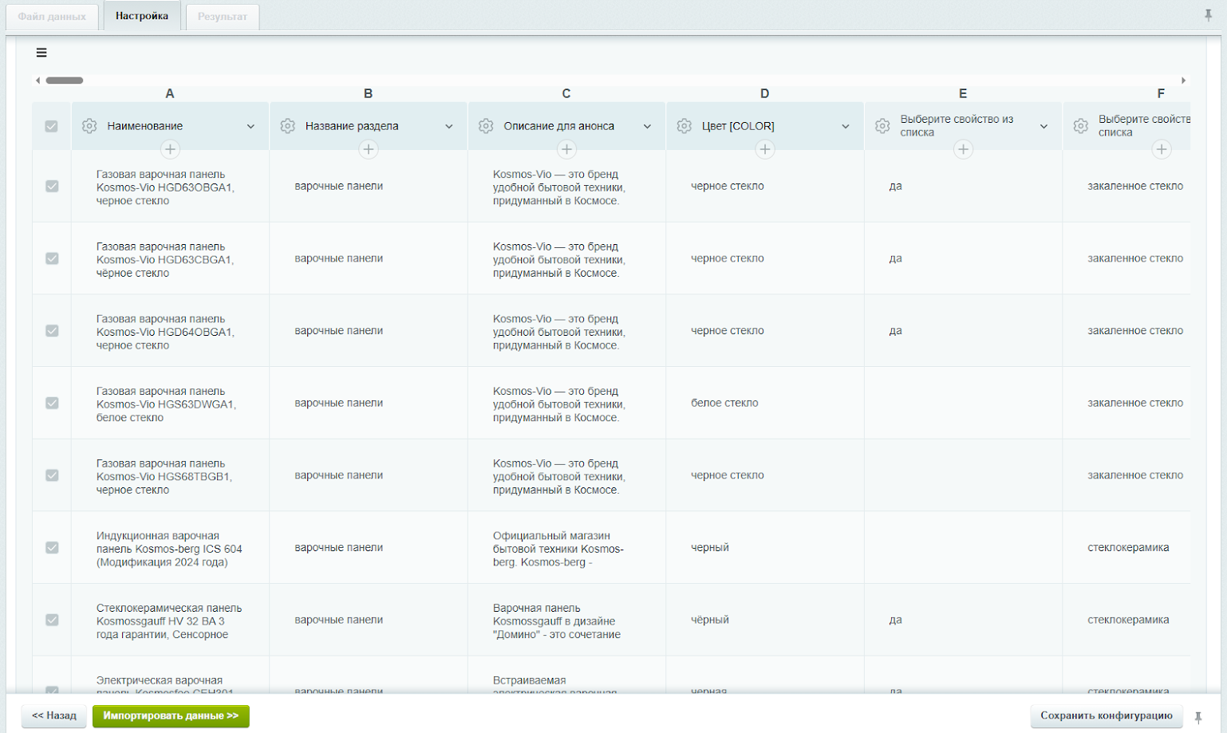Add field with plus under Цвет [COLOR]

click(765, 149)
